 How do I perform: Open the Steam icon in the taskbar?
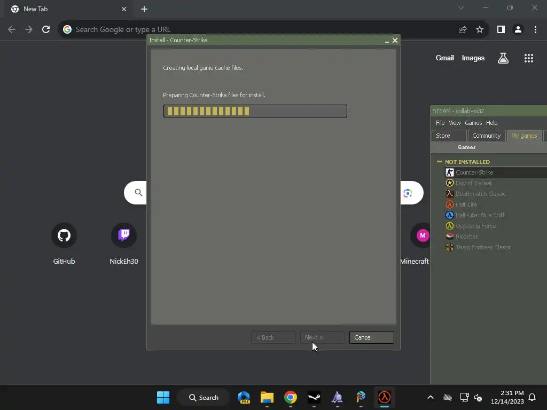(x=314, y=397)
